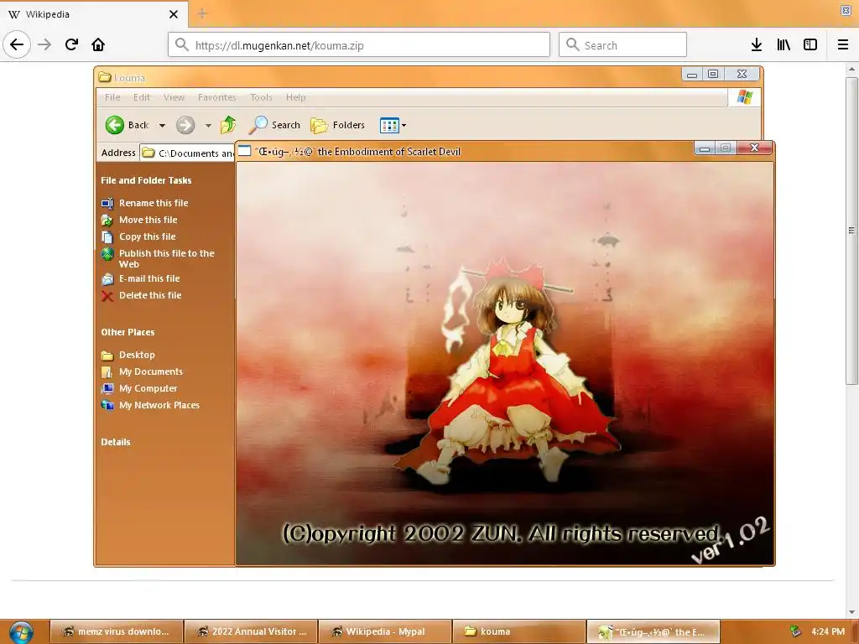This screenshot has width=859, height=644.
Task: Click the Embodiment of Scarlet Devil window icon
Action: pos(244,151)
